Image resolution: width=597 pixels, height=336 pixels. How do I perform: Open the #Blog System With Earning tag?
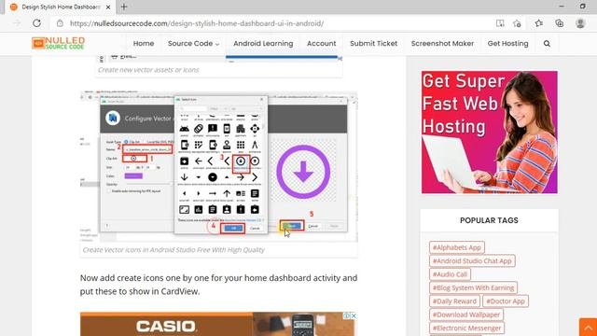pos(473,287)
